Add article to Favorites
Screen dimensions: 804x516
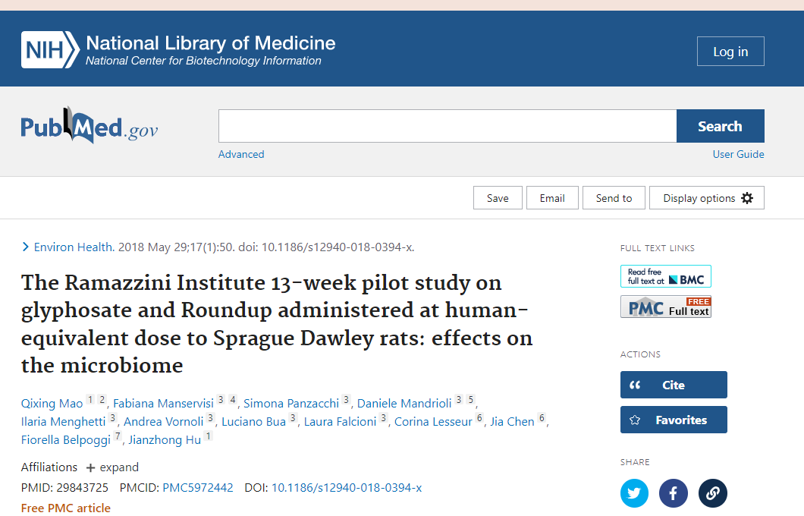[x=673, y=420]
